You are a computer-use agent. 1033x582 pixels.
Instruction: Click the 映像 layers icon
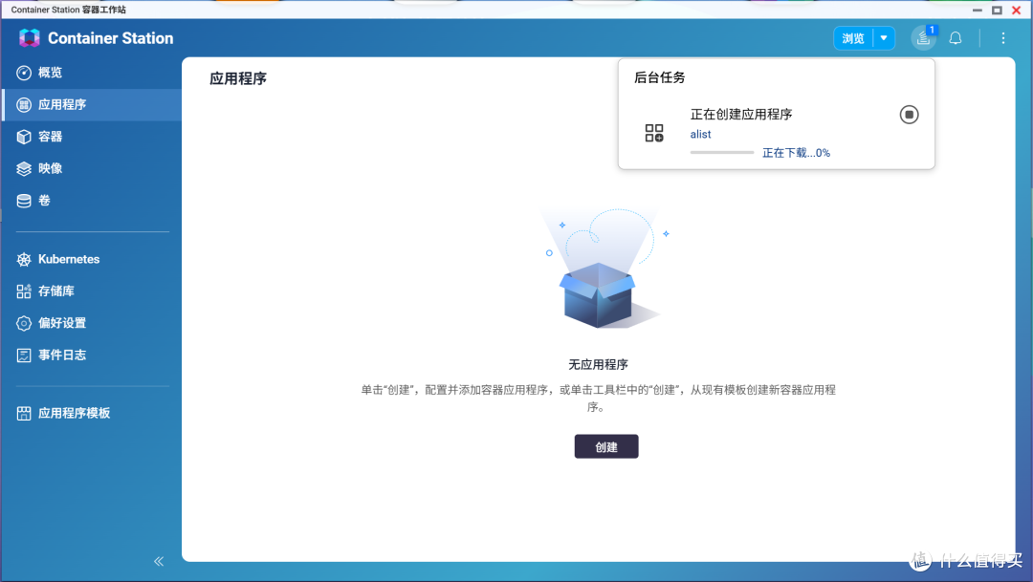(24, 168)
